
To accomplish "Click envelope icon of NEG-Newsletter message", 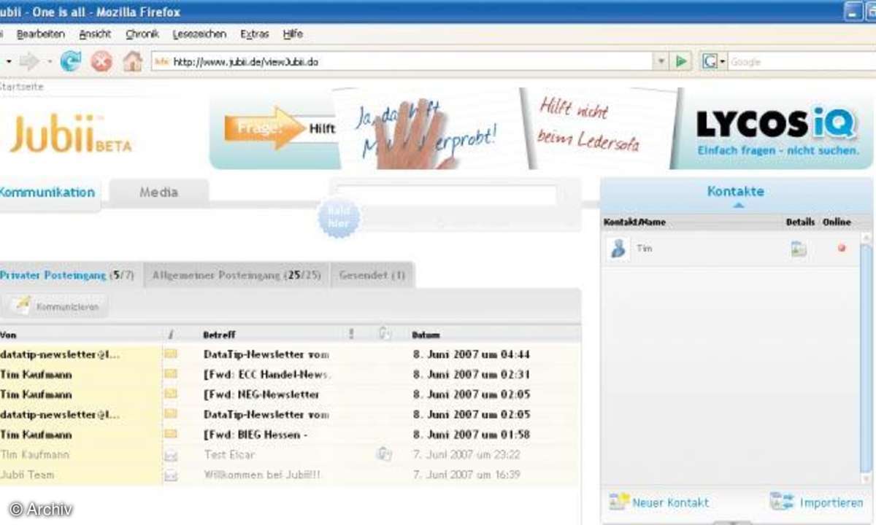I will pyautogui.click(x=171, y=394).
